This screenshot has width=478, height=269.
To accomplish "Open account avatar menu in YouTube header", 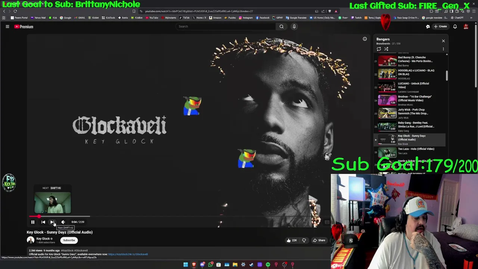I will pyautogui.click(x=466, y=27).
